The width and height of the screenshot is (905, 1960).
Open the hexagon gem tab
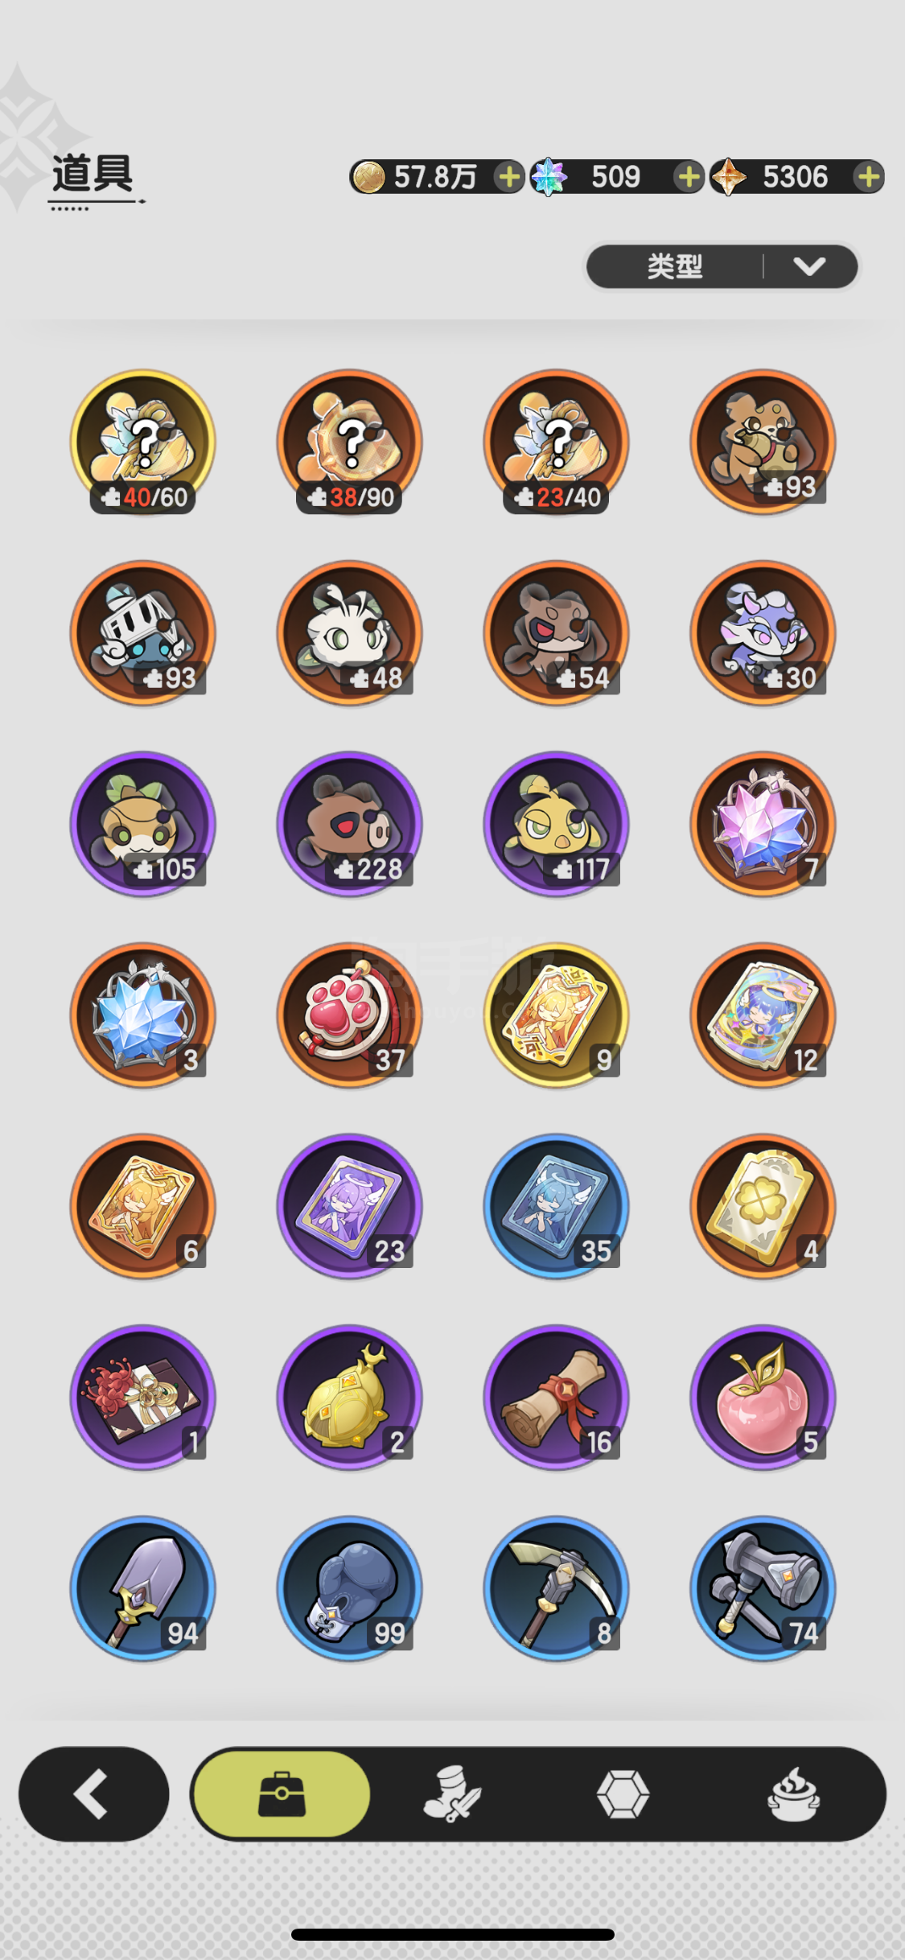623,1793
